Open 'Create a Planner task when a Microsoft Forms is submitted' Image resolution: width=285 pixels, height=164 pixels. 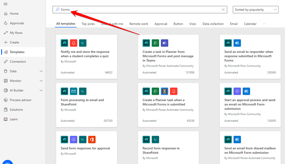point(164,102)
